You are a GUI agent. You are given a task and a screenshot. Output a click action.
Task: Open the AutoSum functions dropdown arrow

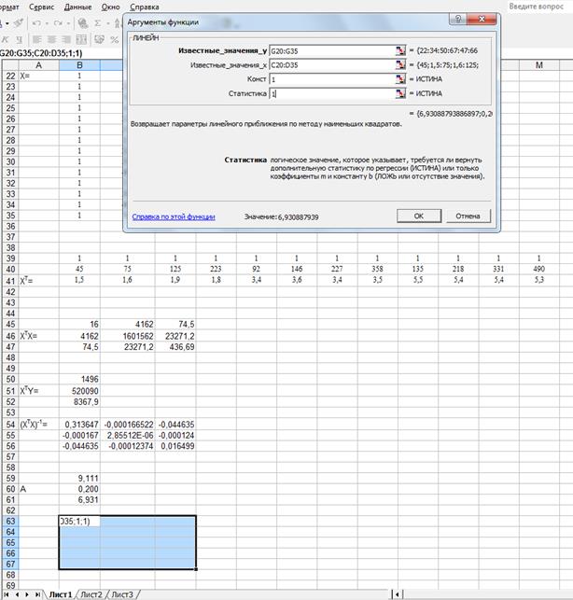coord(108,23)
